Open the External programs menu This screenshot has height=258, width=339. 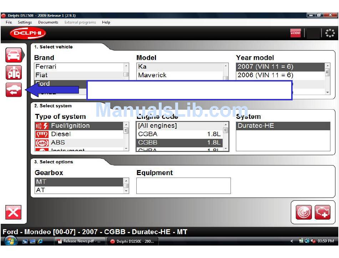[80, 22]
